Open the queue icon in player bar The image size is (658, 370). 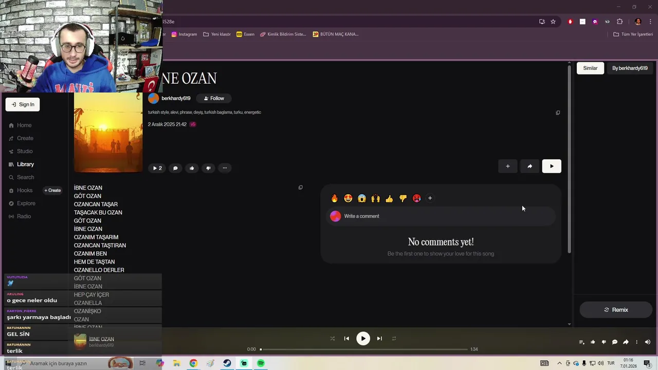(582, 342)
